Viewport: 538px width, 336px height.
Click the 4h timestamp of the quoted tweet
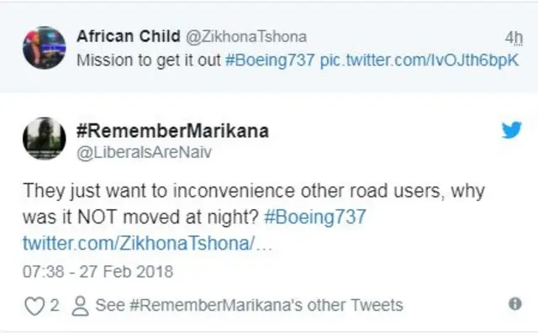[x=513, y=38]
